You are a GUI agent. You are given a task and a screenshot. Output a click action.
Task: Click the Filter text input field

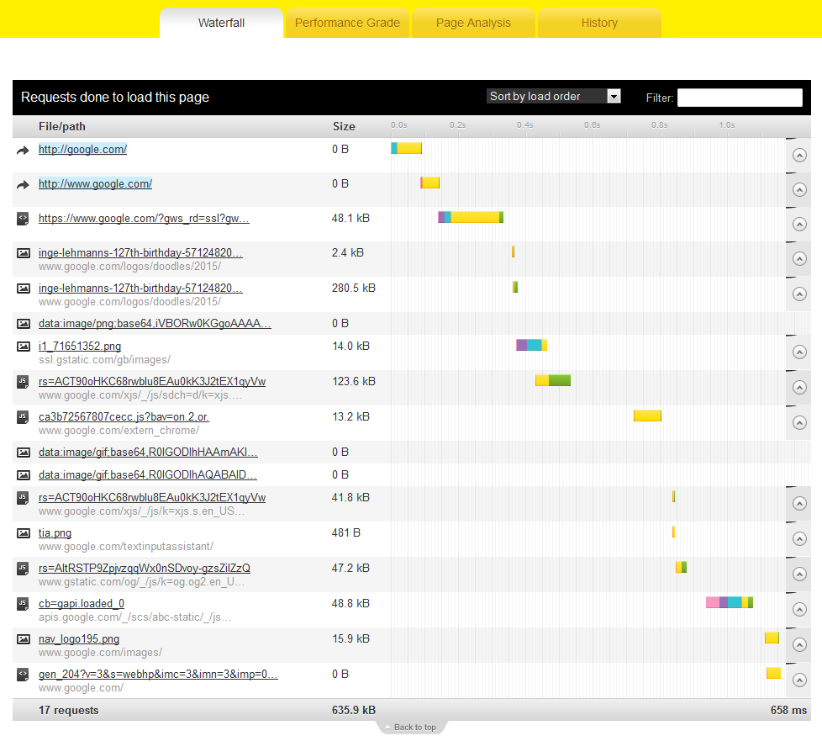tap(740, 98)
